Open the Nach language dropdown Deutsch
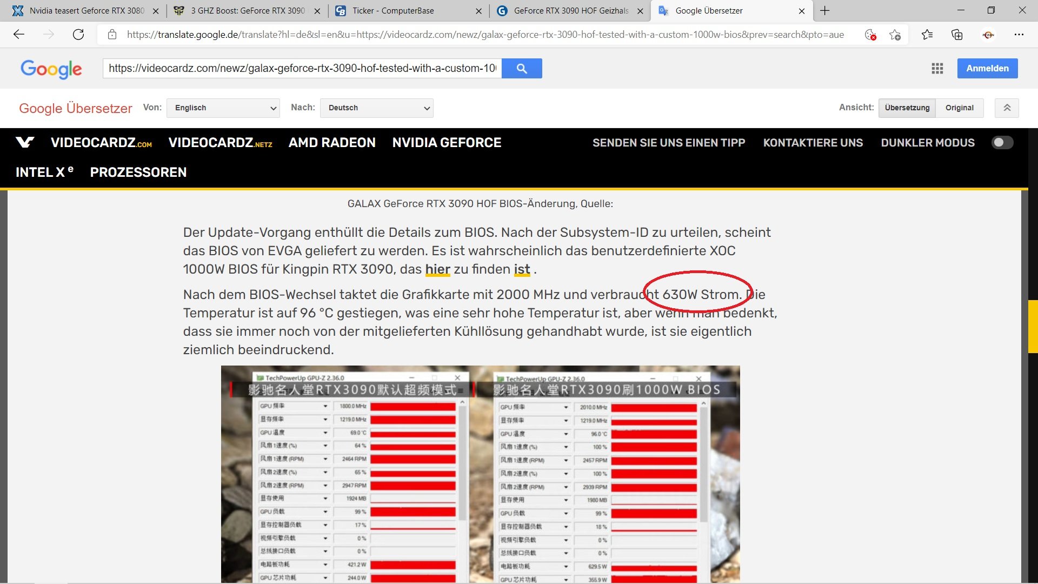 [x=376, y=108]
